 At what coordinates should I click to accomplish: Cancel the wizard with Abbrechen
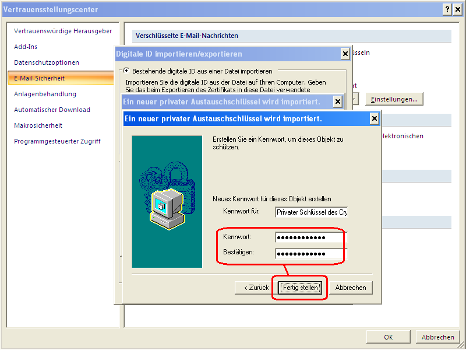351,288
